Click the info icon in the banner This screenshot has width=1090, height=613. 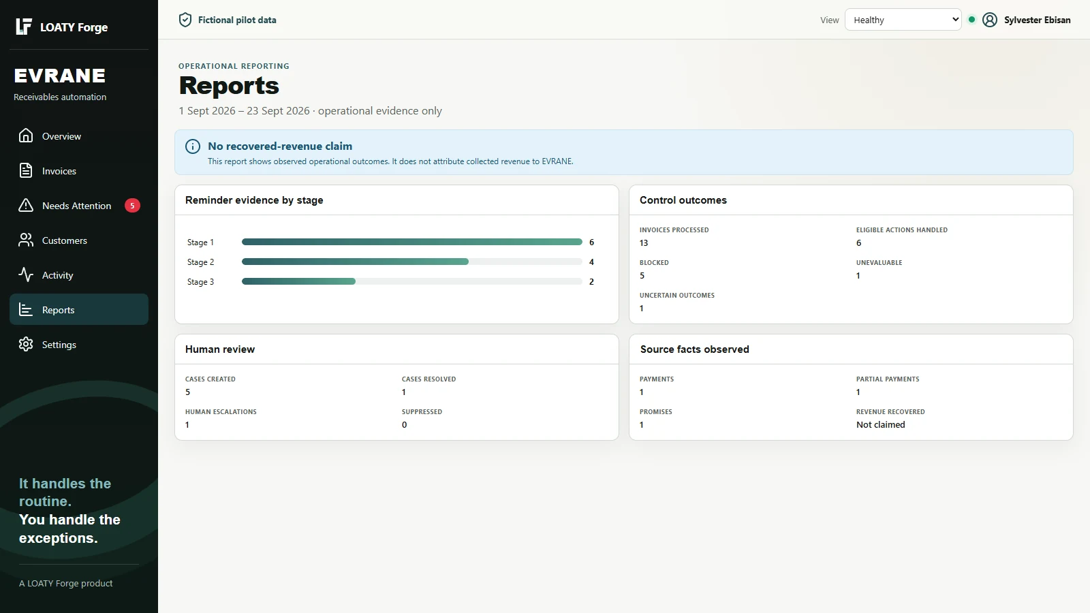point(193,146)
